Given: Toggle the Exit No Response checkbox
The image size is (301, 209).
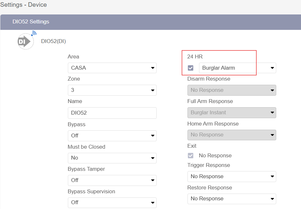Looking at the screenshot, I should pos(191,156).
